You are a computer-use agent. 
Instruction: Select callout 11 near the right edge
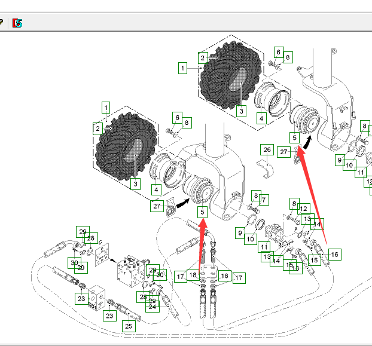(361, 172)
